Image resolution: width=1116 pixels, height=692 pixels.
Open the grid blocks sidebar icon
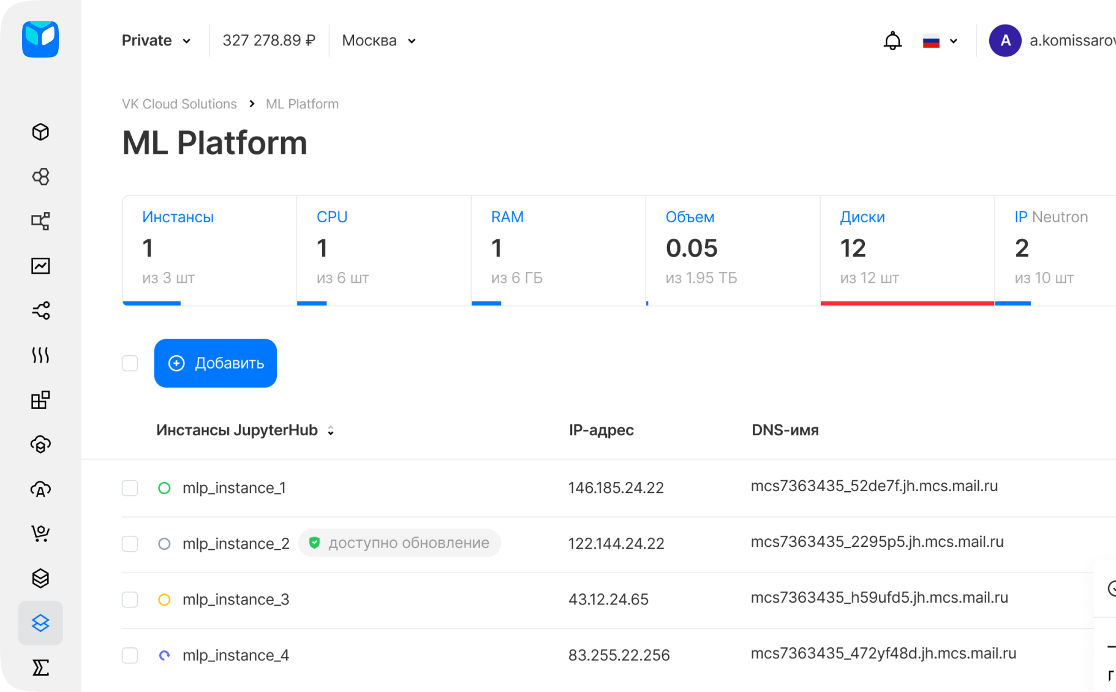(40, 400)
